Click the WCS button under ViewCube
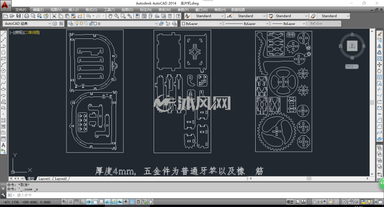 pos(352,67)
